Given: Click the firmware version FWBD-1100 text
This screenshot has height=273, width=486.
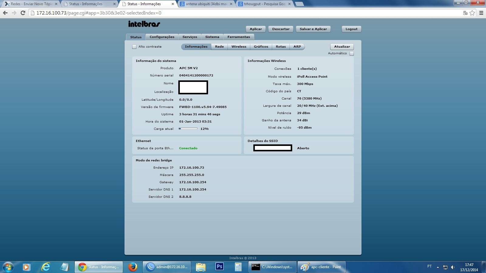Looking at the screenshot, I should pos(203,107).
